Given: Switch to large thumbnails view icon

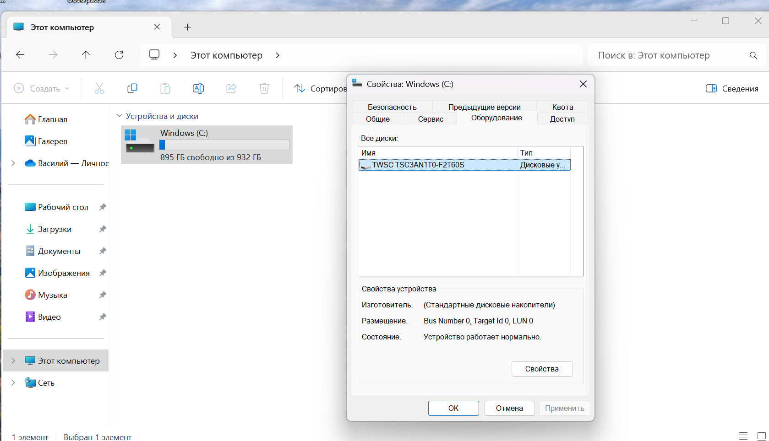Looking at the screenshot, I should 761,436.
